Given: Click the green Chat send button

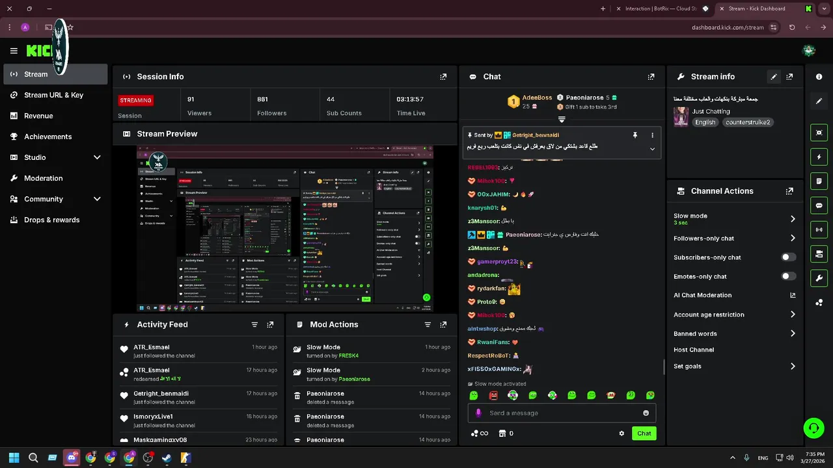Looking at the screenshot, I should [644, 434].
